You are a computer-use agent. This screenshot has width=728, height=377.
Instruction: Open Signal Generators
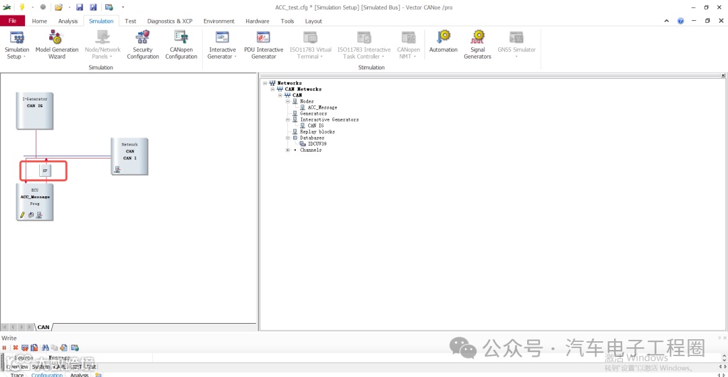point(477,45)
